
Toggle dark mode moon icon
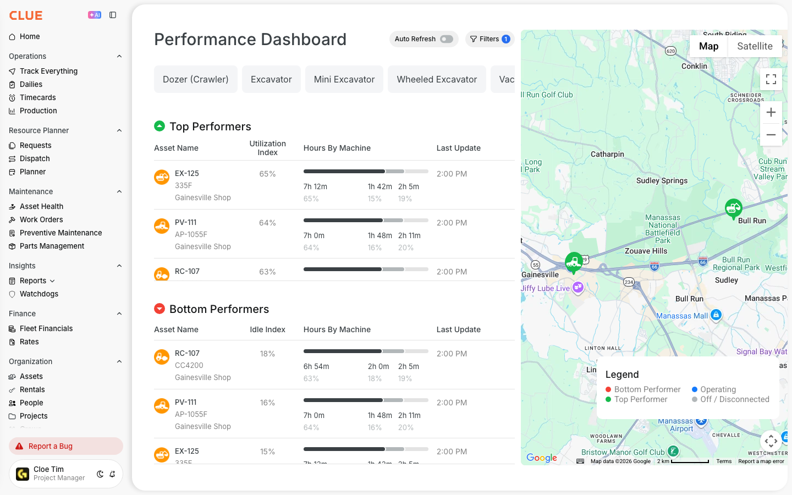(x=100, y=474)
